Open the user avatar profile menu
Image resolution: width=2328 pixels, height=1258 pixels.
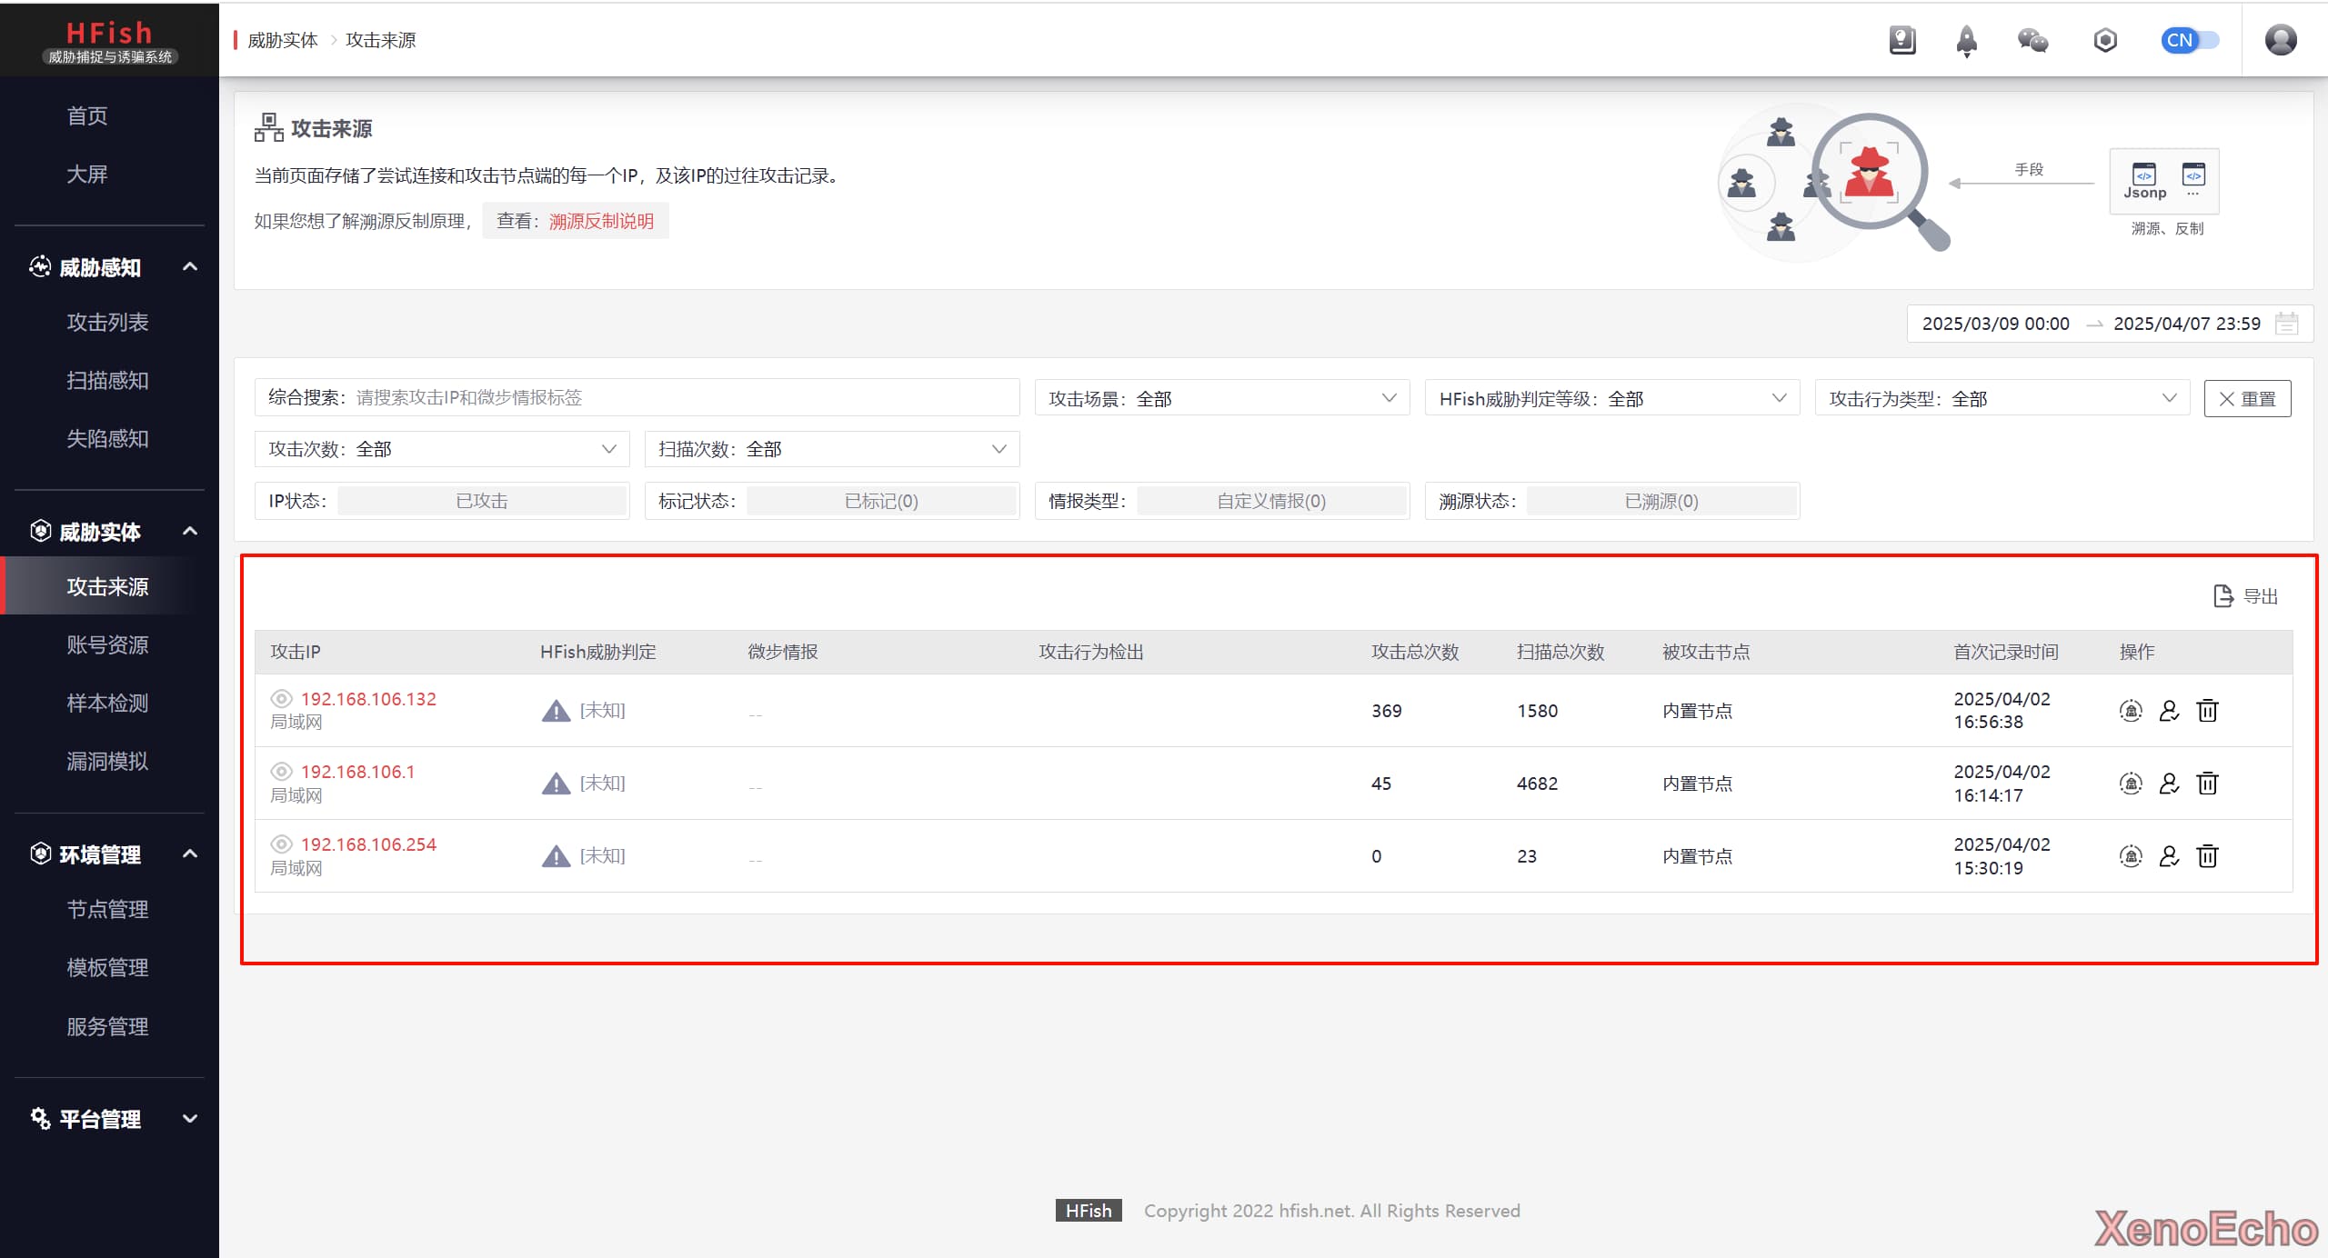(2280, 40)
